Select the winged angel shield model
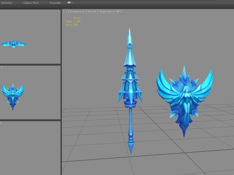 click(x=185, y=101)
